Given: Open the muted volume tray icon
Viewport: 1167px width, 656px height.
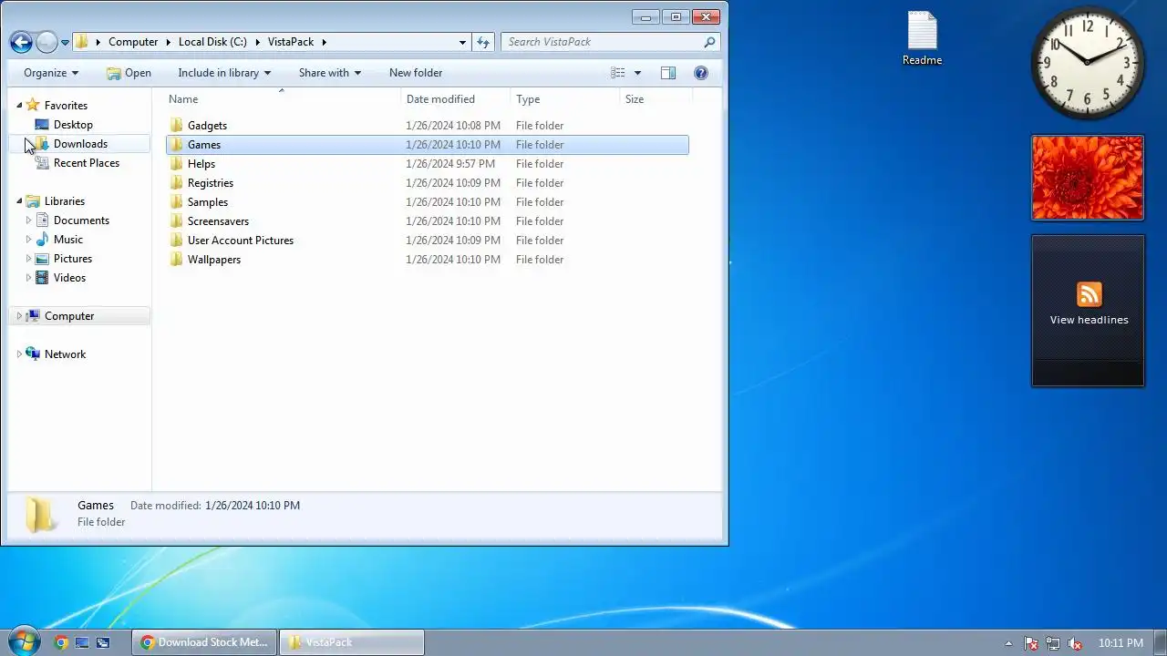Looking at the screenshot, I should 1075,643.
